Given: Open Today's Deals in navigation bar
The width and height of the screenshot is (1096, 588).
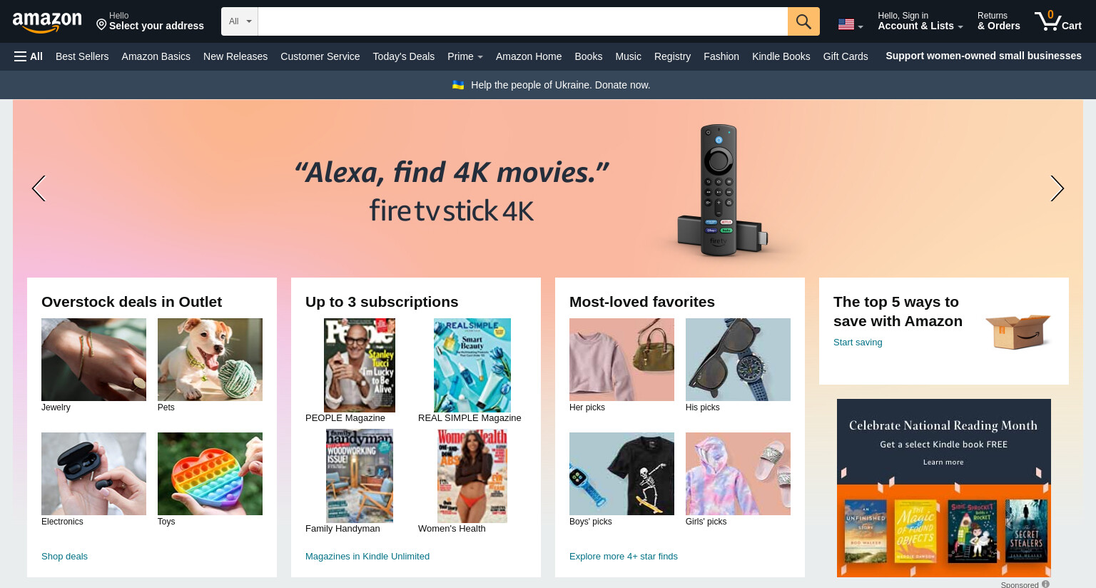Looking at the screenshot, I should 403,56.
